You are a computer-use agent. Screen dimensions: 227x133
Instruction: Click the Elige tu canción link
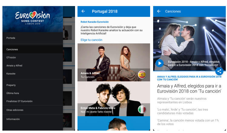(x=91, y=40)
